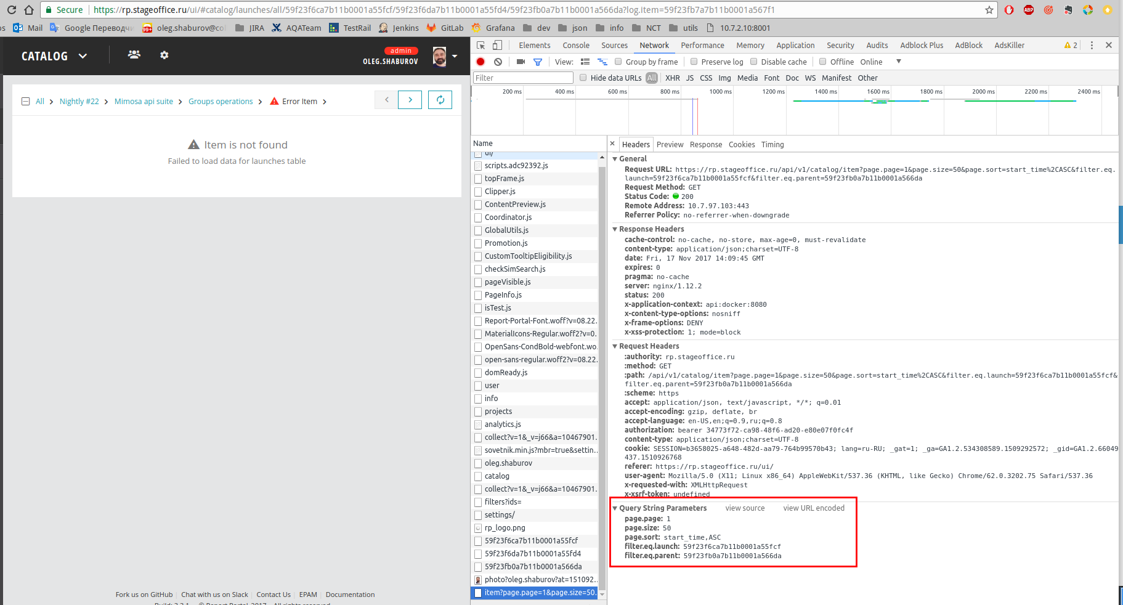Open the Nightly #22 breadcrumb link
Screen dimensions: 1123x605
(79, 101)
